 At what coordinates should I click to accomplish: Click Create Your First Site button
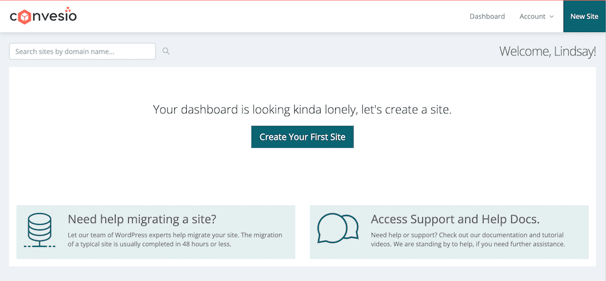click(x=302, y=137)
